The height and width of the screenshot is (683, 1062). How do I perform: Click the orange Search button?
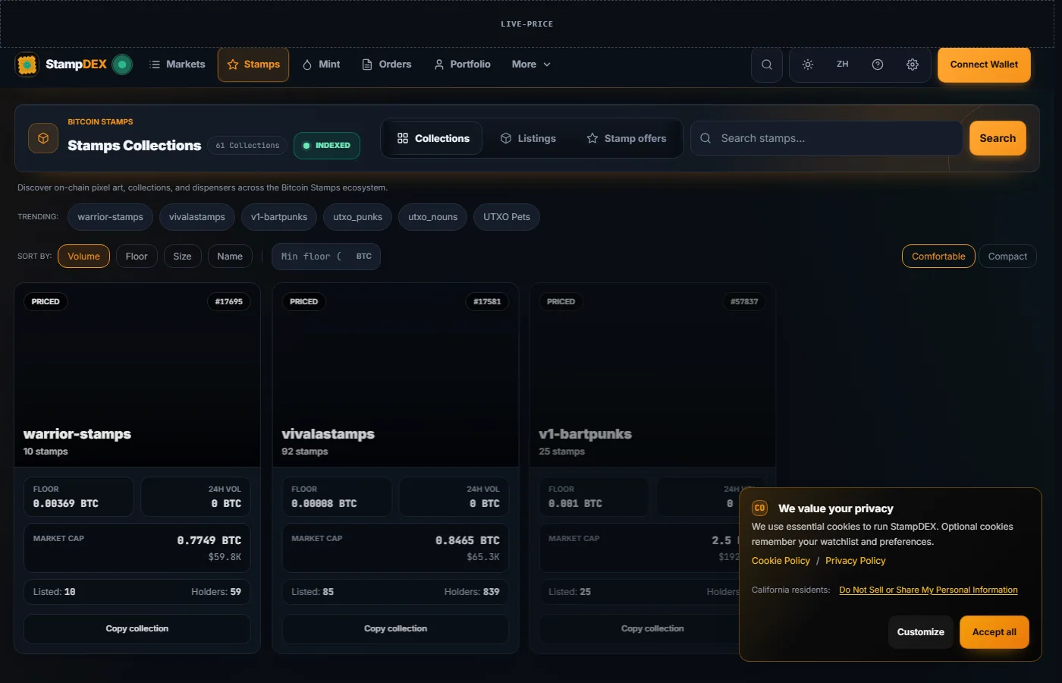pyautogui.click(x=998, y=138)
